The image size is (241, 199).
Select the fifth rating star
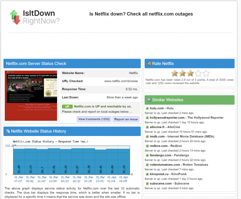coord(206,73)
